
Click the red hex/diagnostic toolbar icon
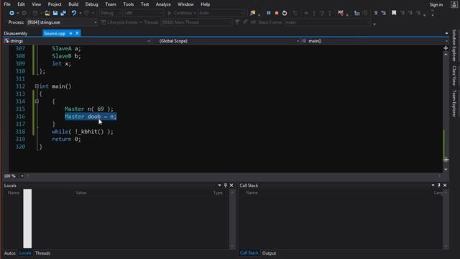tap(340, 13)
